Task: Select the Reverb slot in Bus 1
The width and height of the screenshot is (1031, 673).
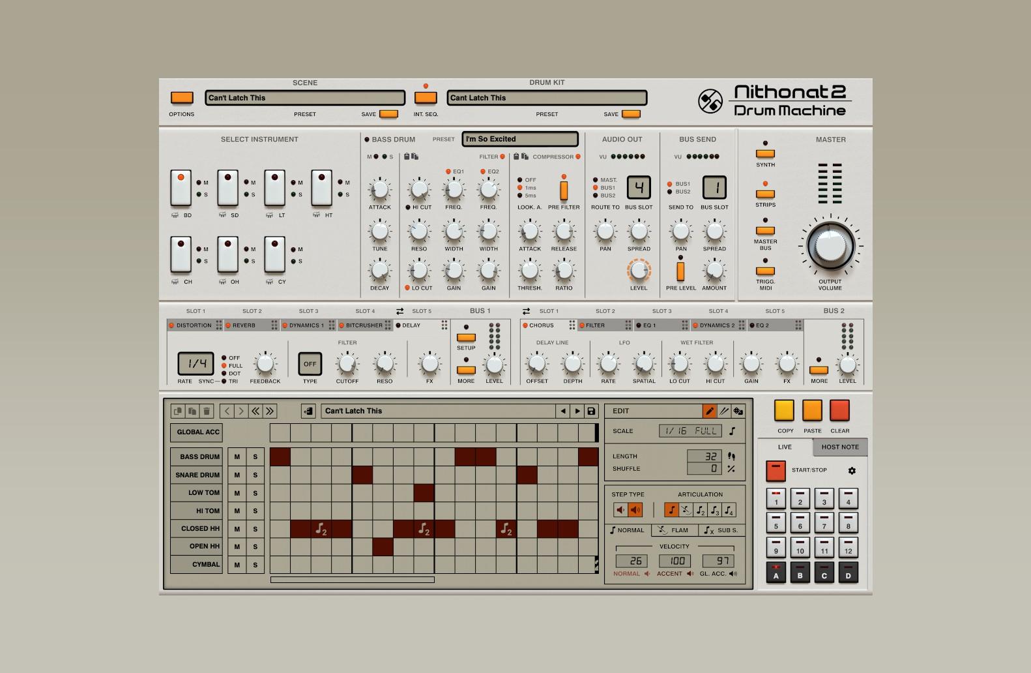Action: coord(252,325)
